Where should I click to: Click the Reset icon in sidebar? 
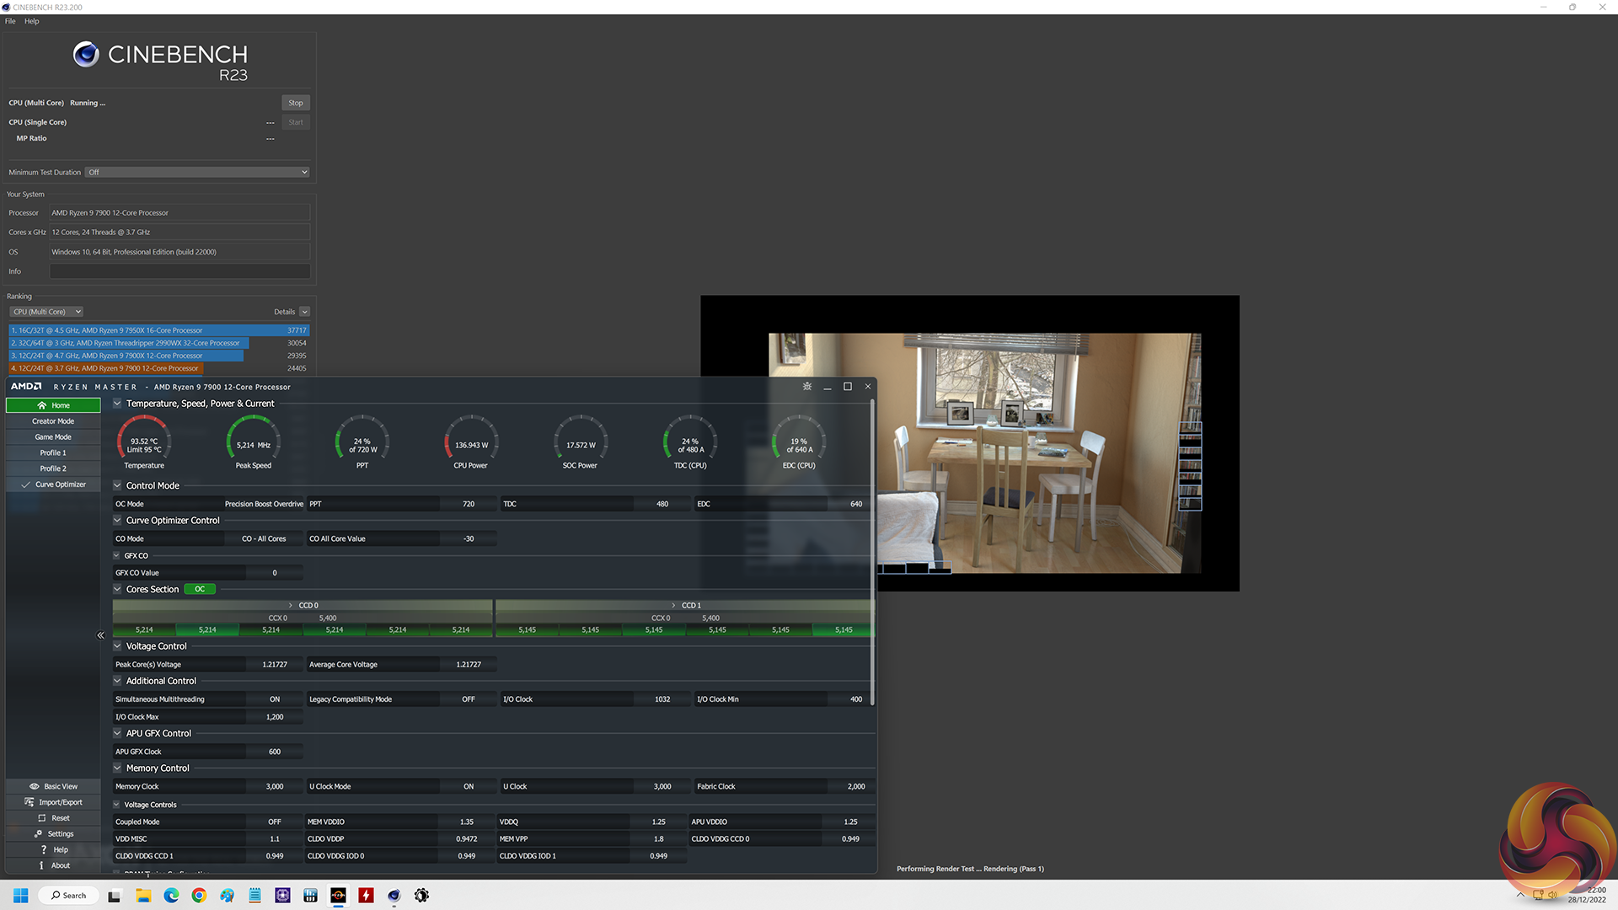[41, 818]
